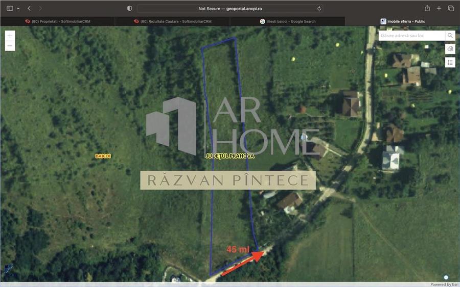The width and height of the screenshot is (460, 287).
Task: Select the Imobile eTerra Public tab
Action: 403,21
